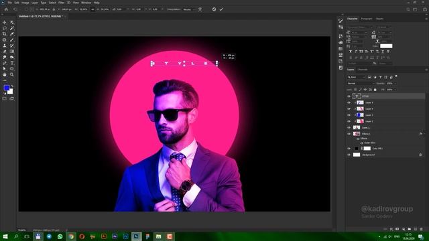
Task: Toggle All Caps in Character panel
Action: (x=361, y=52)
